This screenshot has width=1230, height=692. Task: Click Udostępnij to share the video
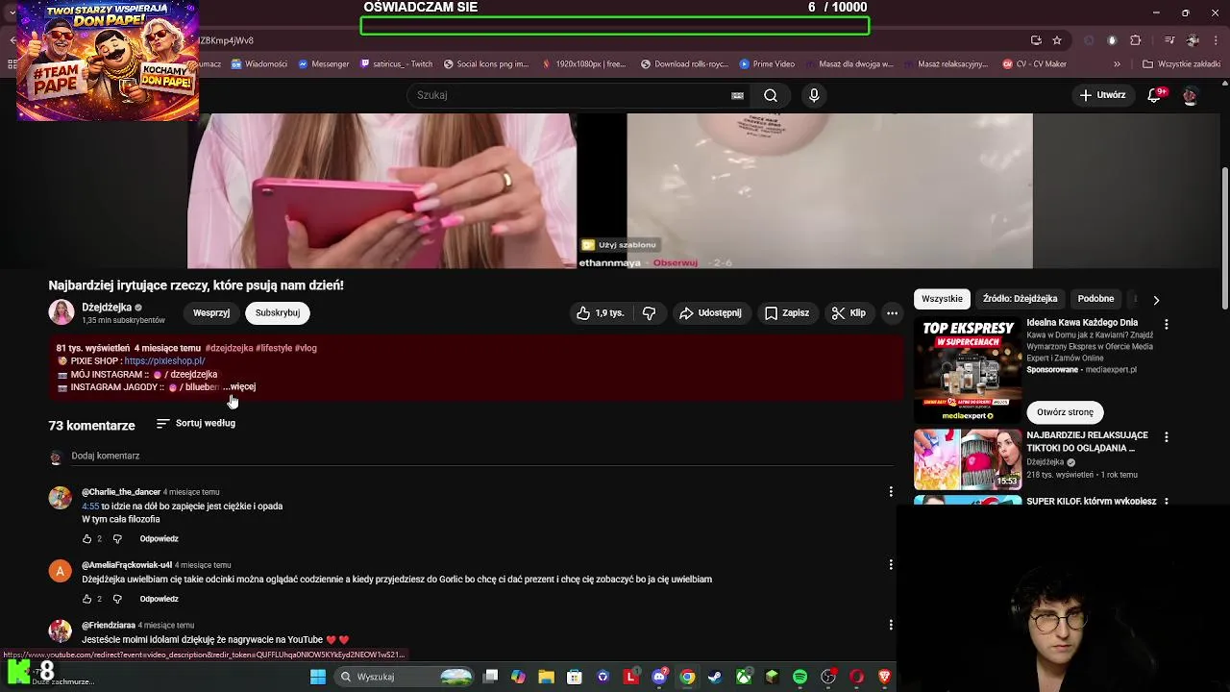pos(710,312)
